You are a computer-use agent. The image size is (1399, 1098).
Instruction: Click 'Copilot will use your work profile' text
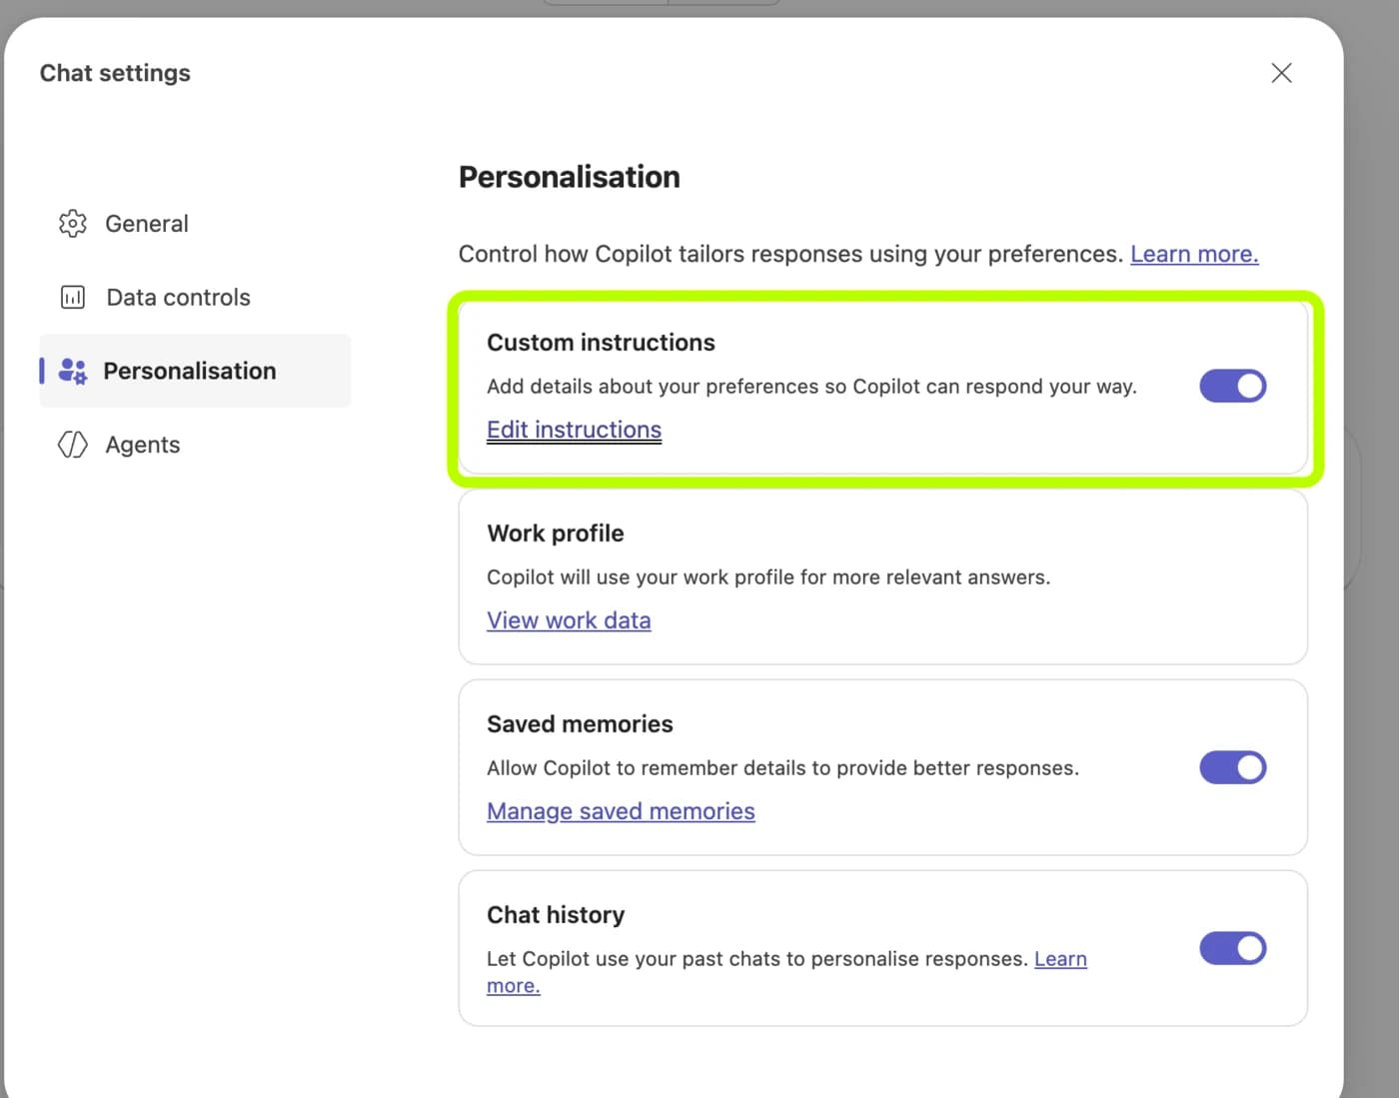tap(768, 577)
